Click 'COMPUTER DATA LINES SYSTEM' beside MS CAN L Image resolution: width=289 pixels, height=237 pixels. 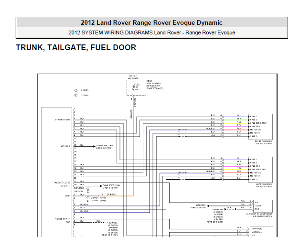(105, 147)
